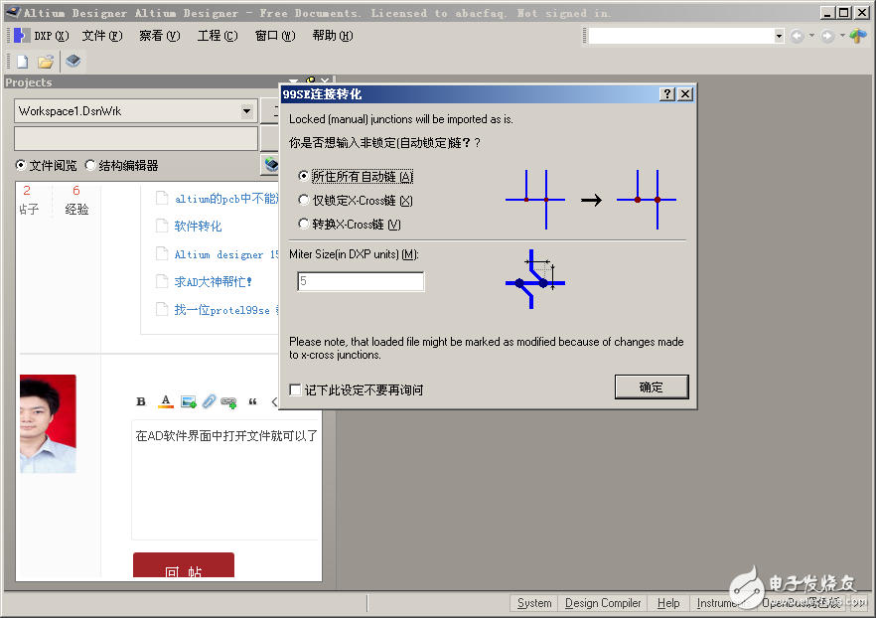Click the reply text area
The image size is (876, 618).
pyautogui.click(x=225, y=479)
